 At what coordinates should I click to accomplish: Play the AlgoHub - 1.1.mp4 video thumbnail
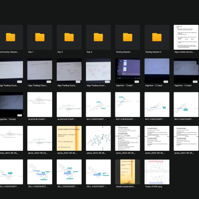tap(127, 71)
